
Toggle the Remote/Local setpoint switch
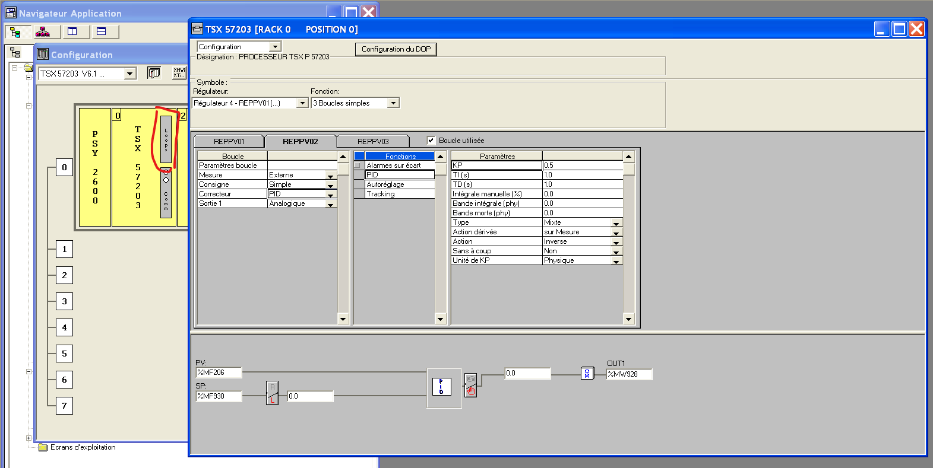272,393
